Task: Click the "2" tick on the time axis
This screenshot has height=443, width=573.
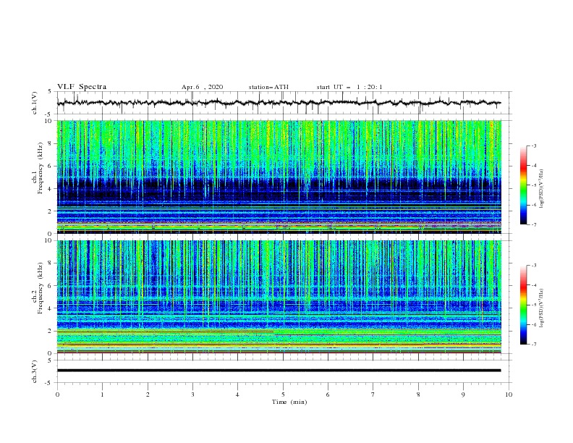Action: pyautogui.click(x=148, y=395)
